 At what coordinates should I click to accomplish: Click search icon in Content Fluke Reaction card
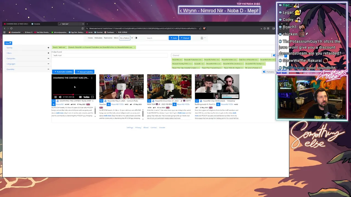109,104
